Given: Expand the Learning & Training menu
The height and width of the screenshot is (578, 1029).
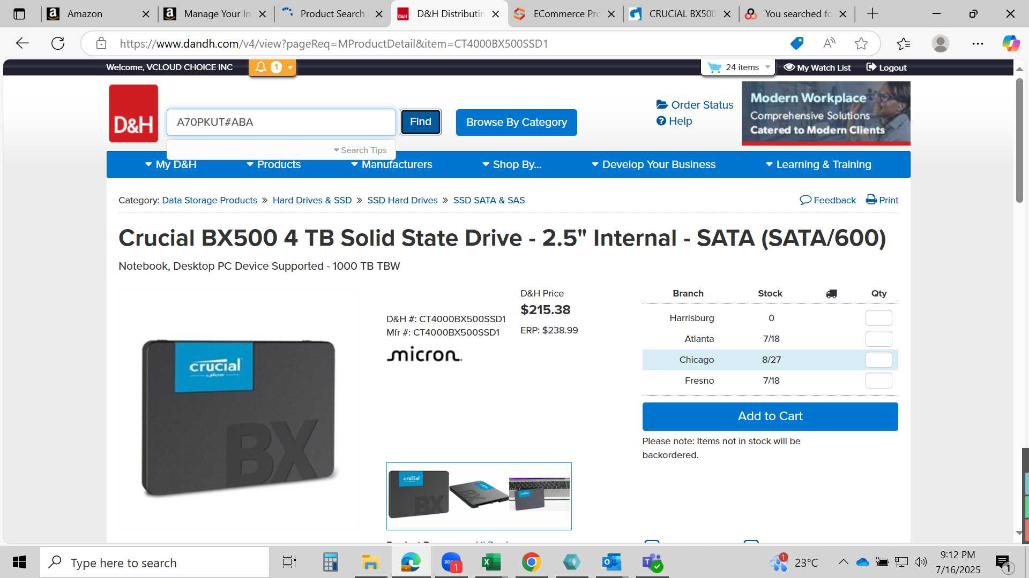Looking at the screenshot, I should click(x=818, y=164).
